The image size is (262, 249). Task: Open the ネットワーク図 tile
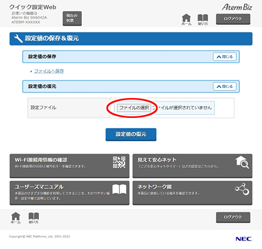[x=192, y=193]
